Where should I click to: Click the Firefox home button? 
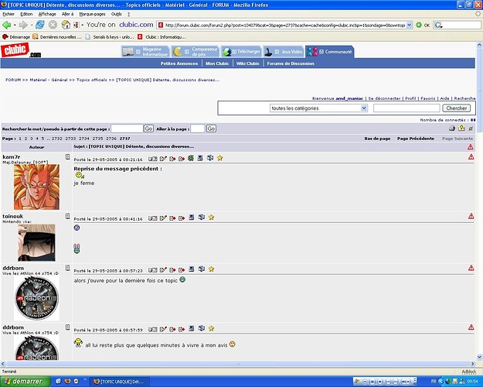(x=66, y=25)
